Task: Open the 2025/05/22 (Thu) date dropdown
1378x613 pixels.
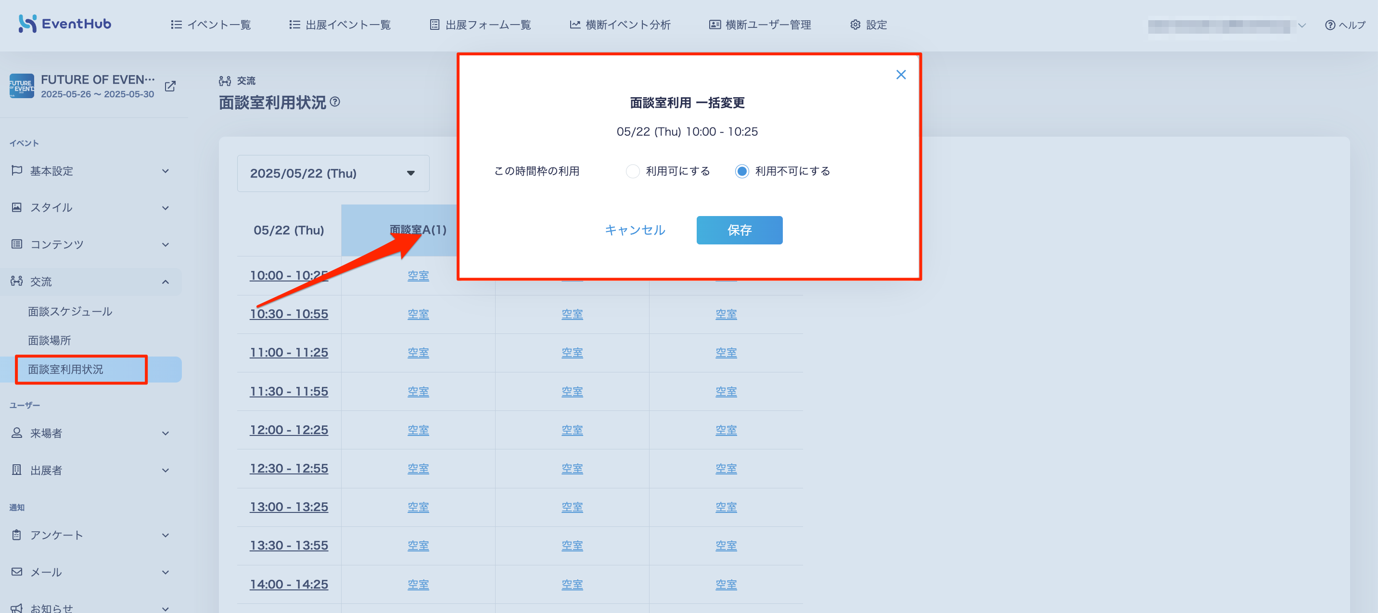Action: coord(333,173)
